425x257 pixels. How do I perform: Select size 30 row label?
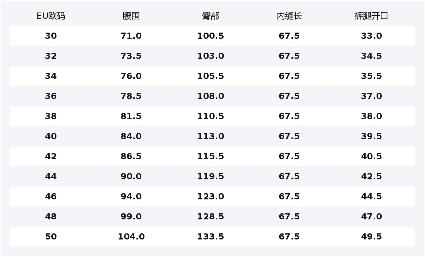51,36
